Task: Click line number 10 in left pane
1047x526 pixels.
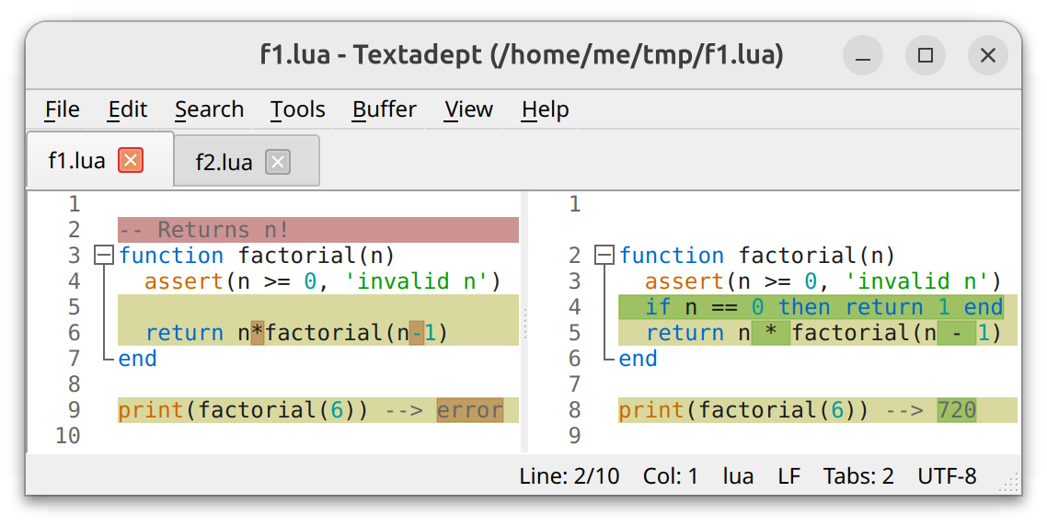Action: point(67,435)
